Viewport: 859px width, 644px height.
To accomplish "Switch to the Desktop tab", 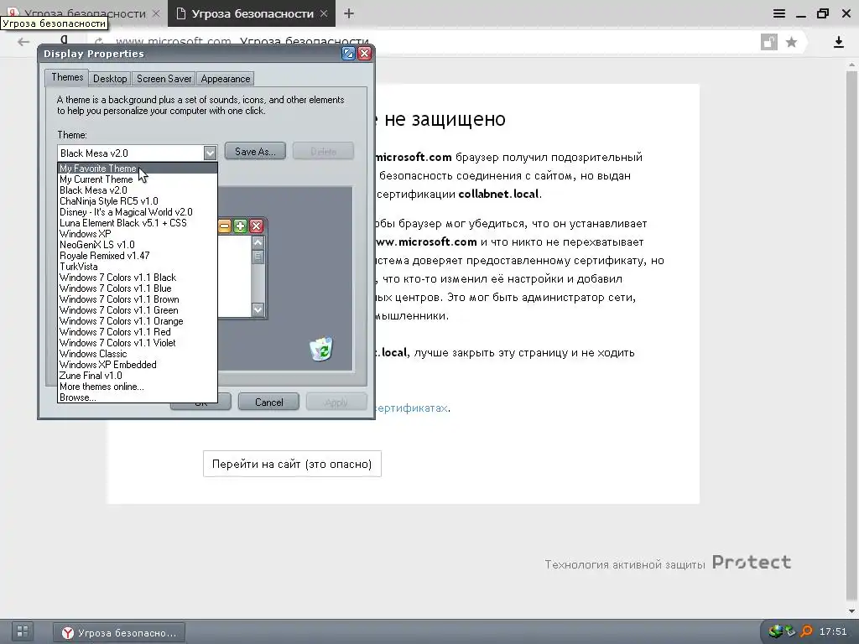I will 110,78.
